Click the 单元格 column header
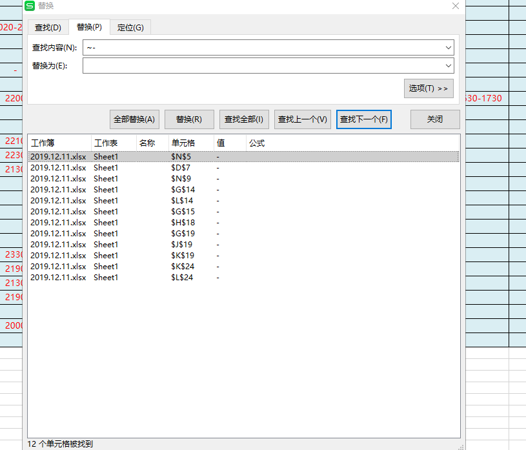 (x=191, y=143)
